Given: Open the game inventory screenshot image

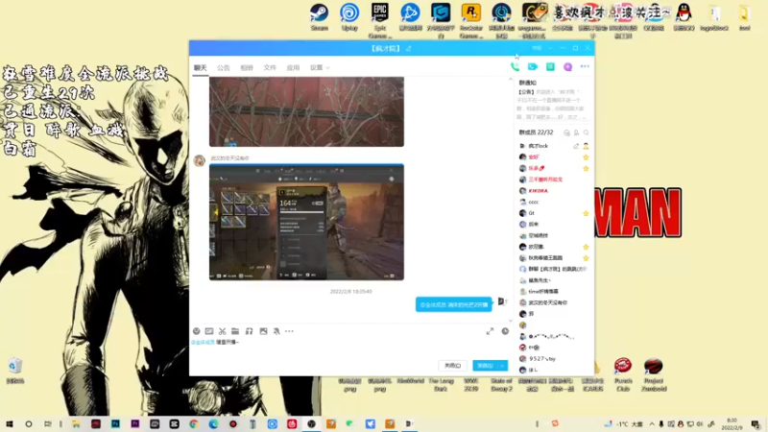Looking at the screenshot, I should point(306,223).
